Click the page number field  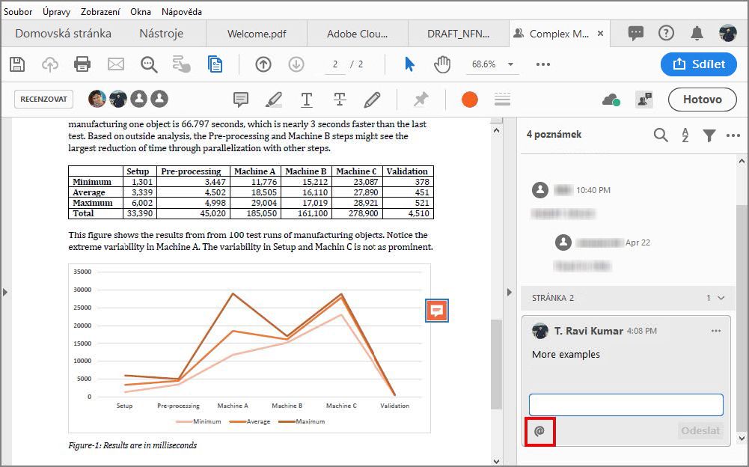[x=335, y=64]
